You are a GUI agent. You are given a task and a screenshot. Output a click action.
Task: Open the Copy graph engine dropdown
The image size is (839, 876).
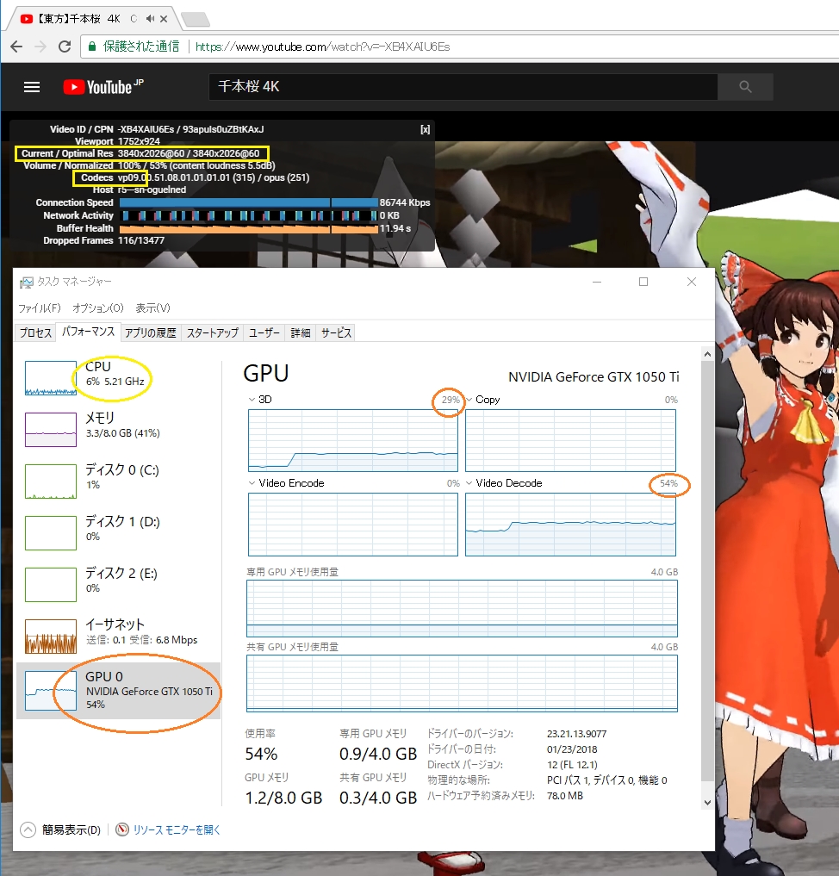(469, 400)
